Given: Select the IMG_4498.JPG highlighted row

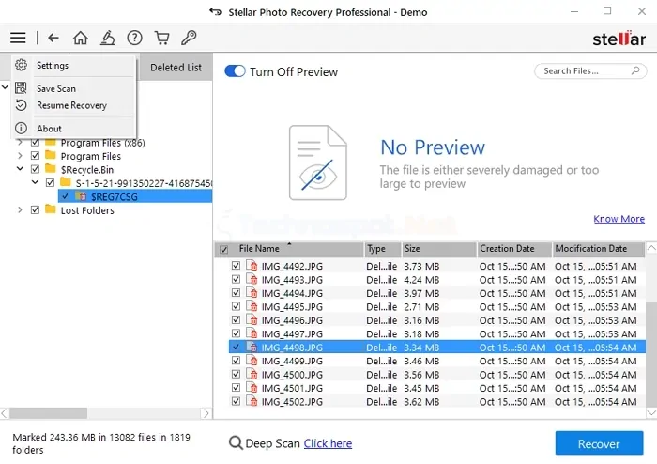Looking at the screenshot, I should tap(437, 347).
